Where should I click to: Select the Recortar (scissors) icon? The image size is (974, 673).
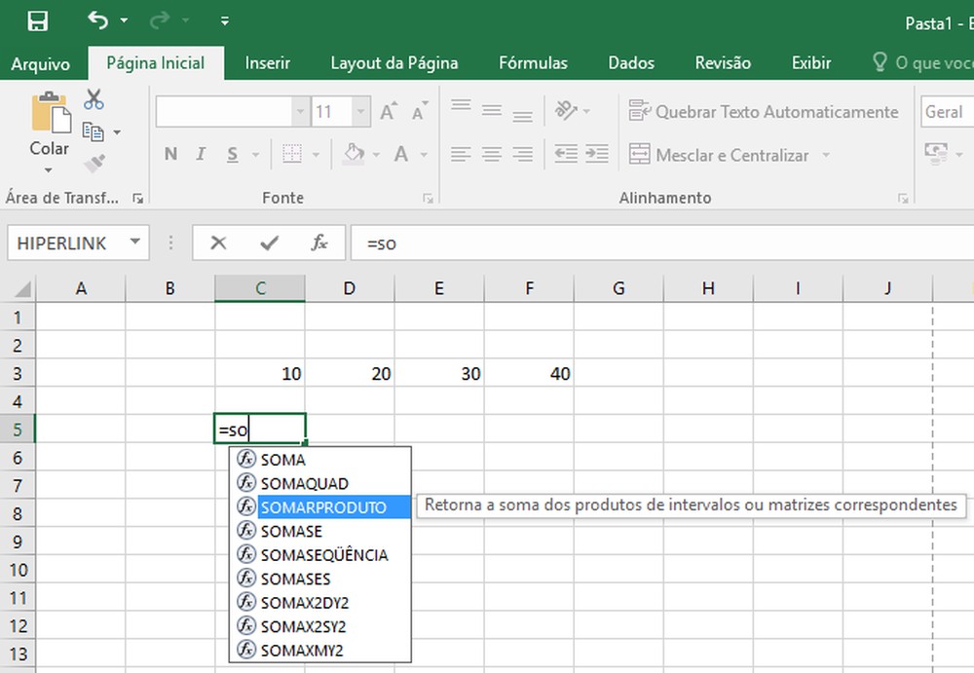click(x=94, y=97)
